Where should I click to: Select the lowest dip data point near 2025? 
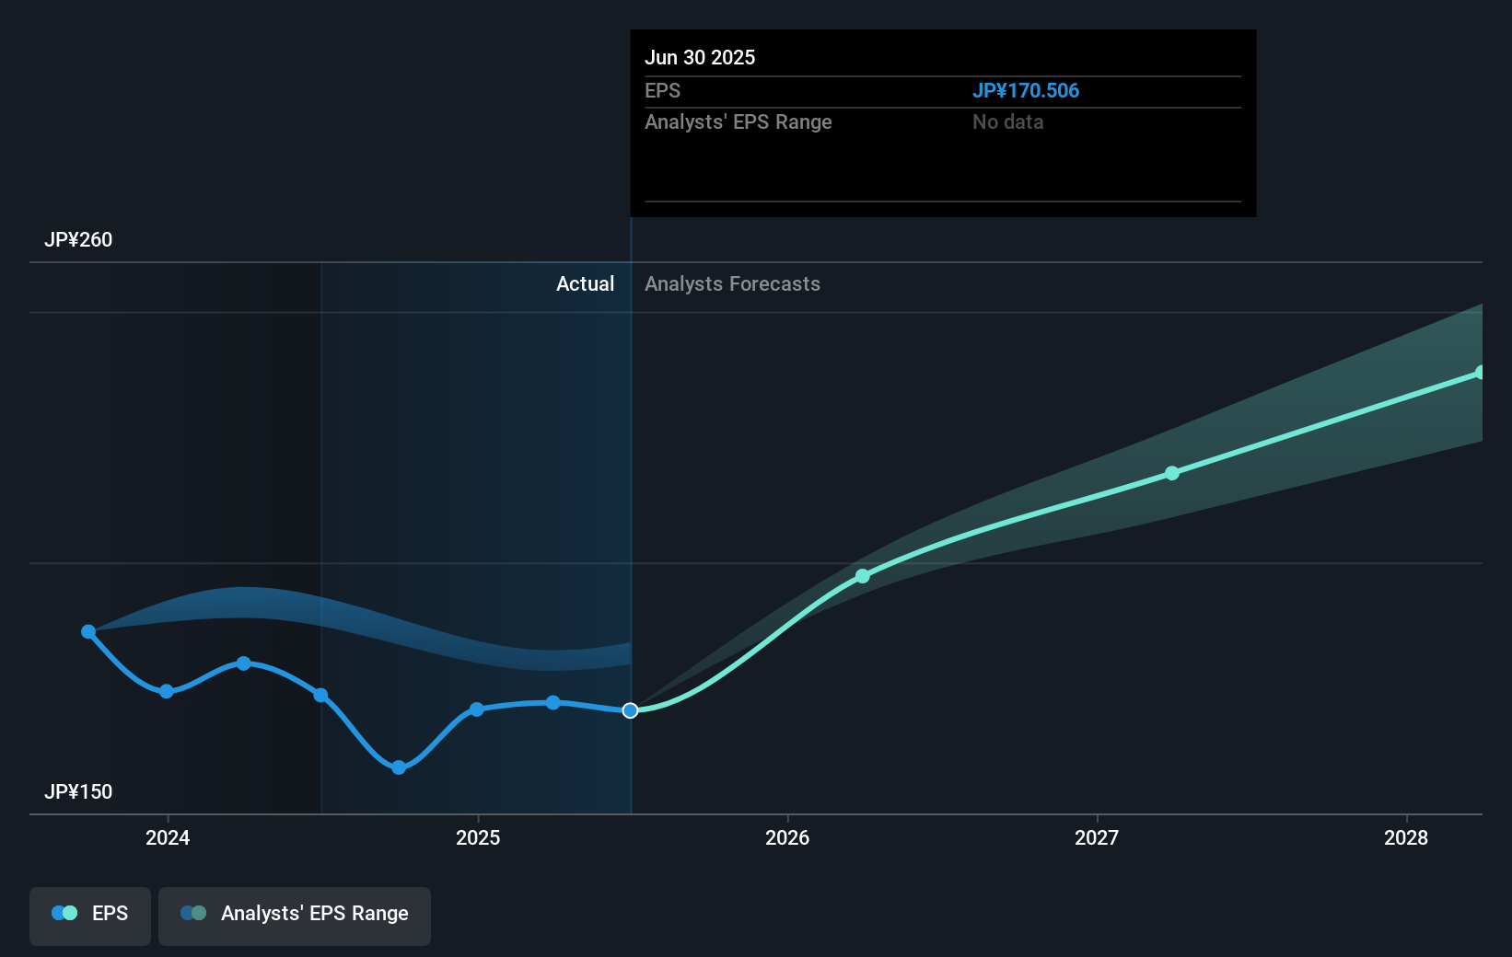pyautogui.click(x=398, y=767)
